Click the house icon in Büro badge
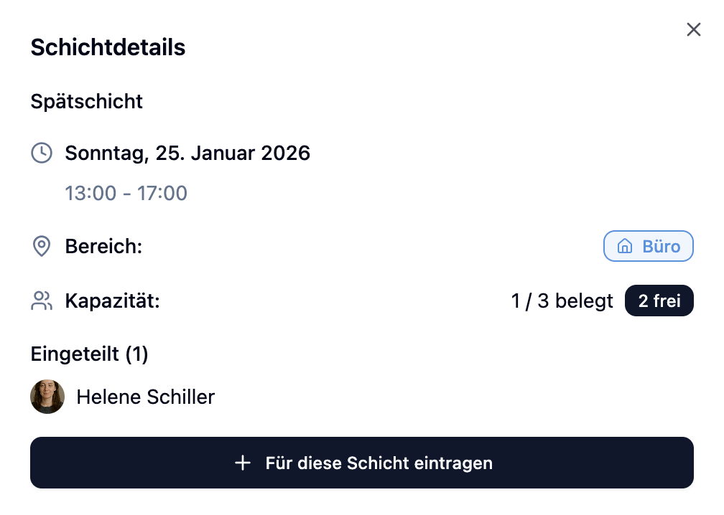This screenshot has width=724, height=515. pyautogui.click(x=625, y=247)
